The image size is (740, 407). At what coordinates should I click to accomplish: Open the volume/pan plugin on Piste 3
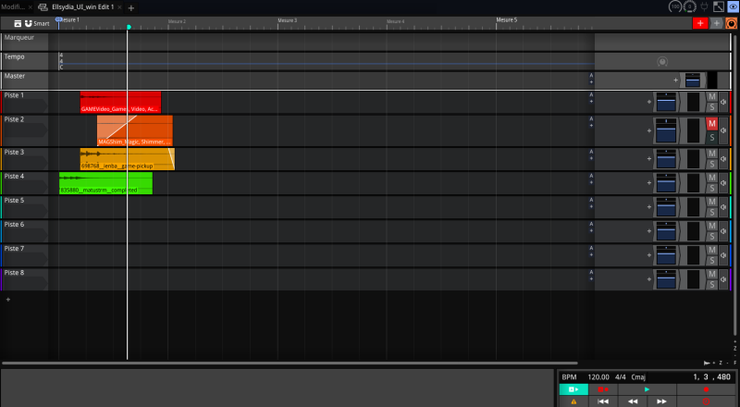pos(666,159)
